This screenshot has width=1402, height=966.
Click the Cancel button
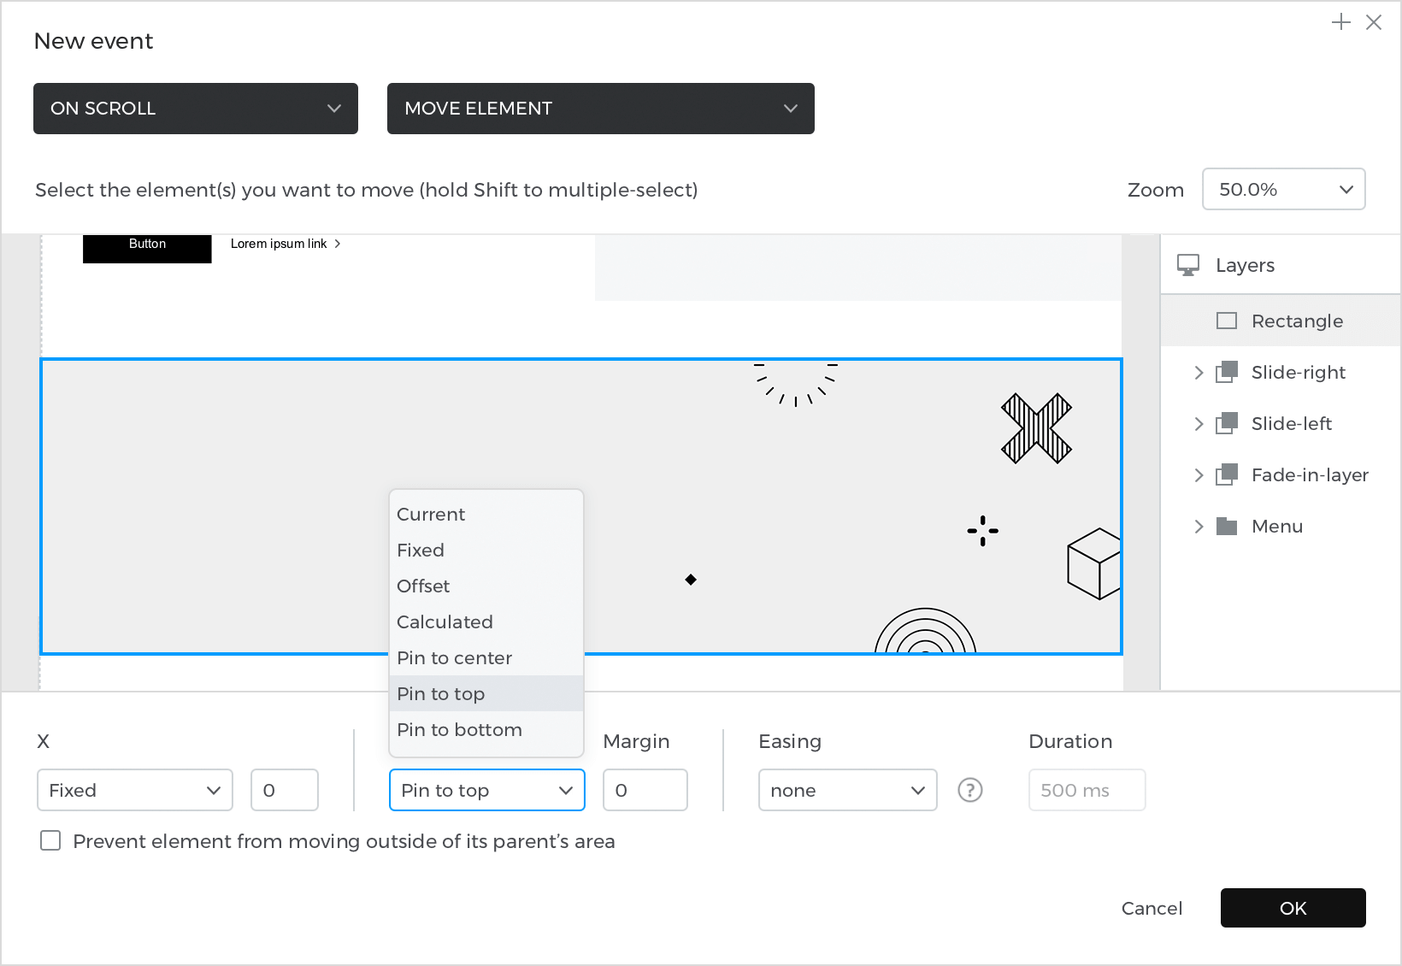1152,908
